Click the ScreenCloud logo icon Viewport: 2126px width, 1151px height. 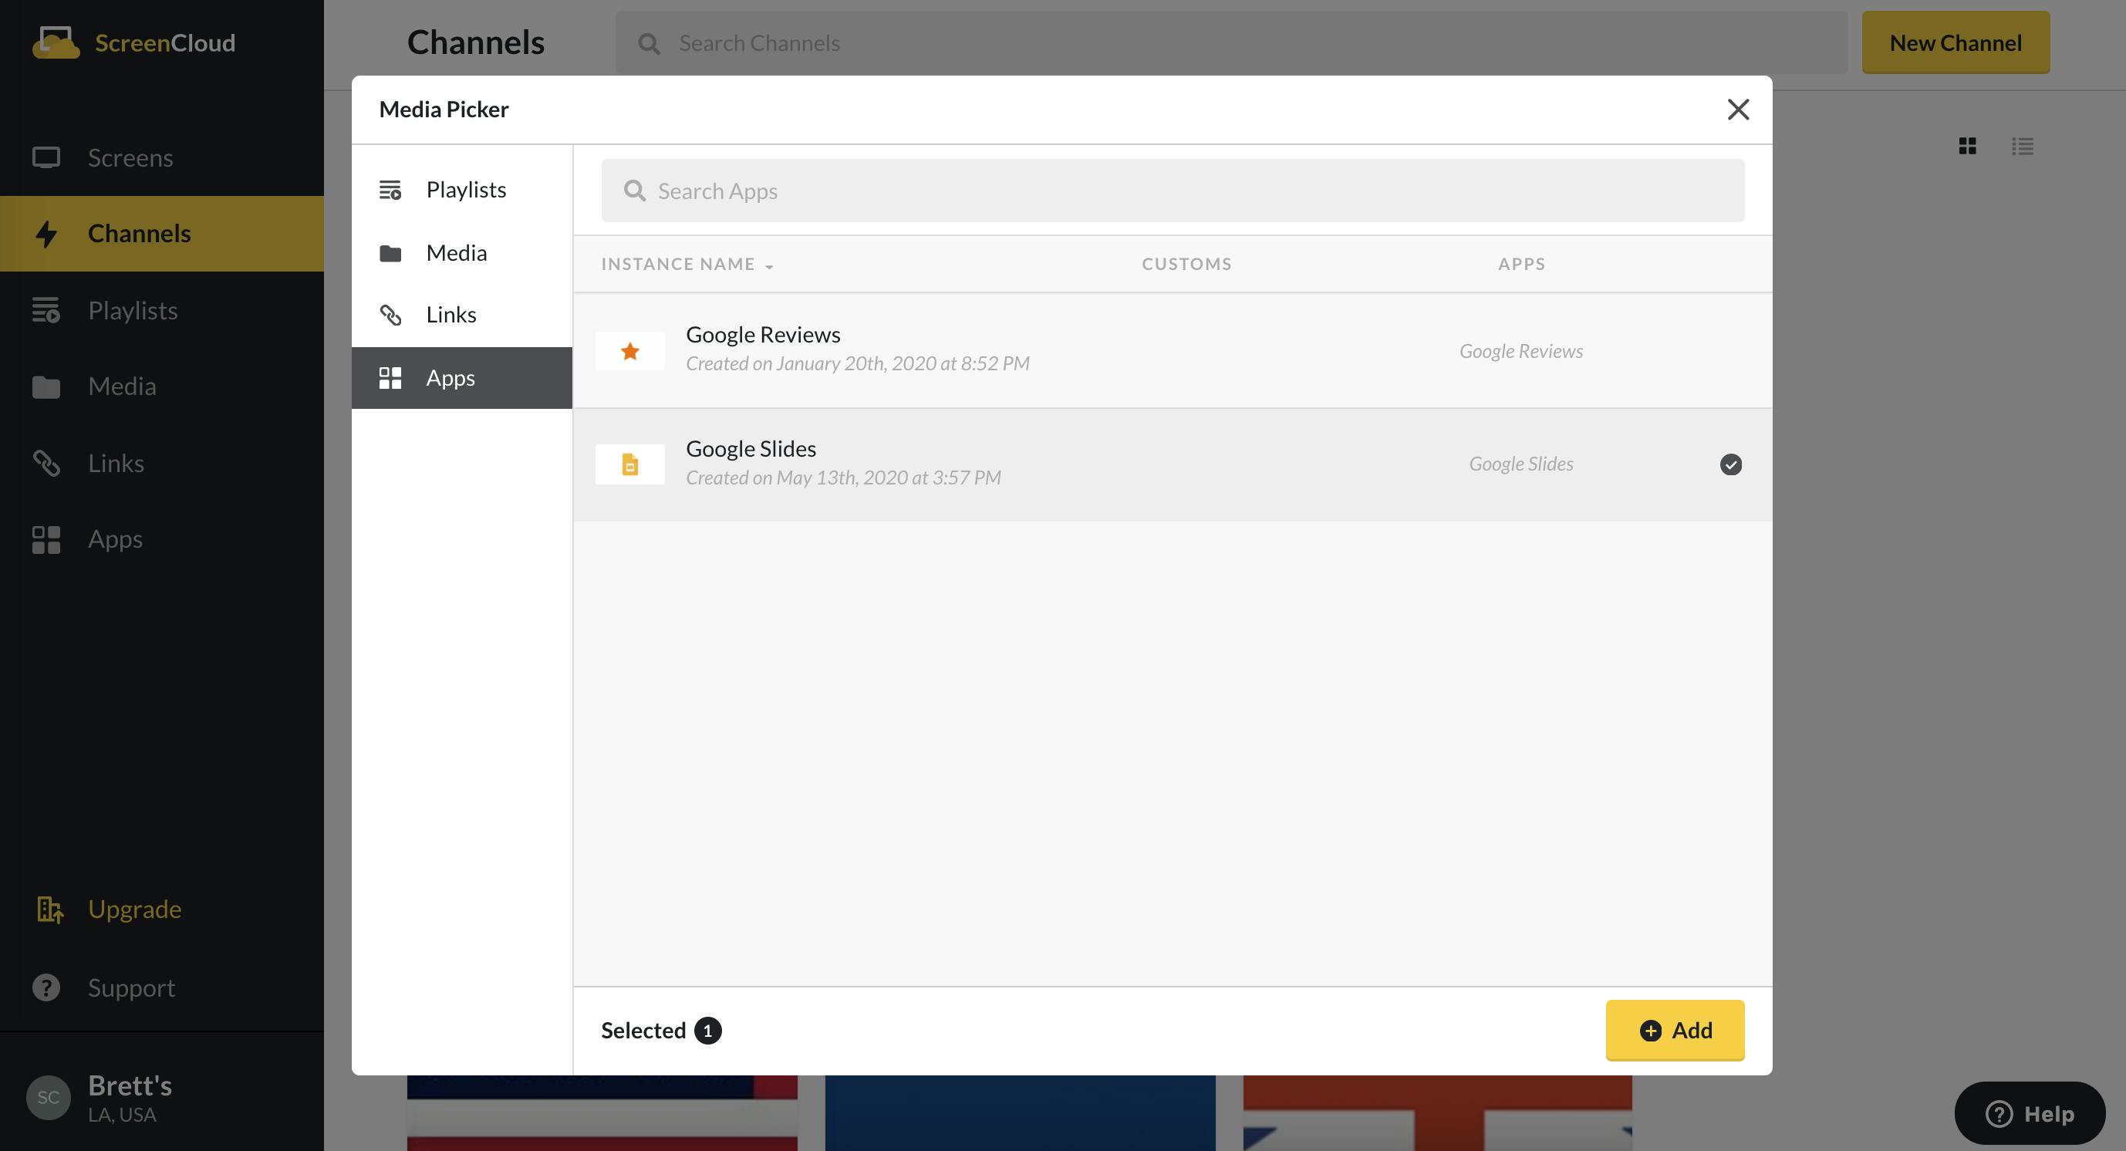[x=56, y=42]
